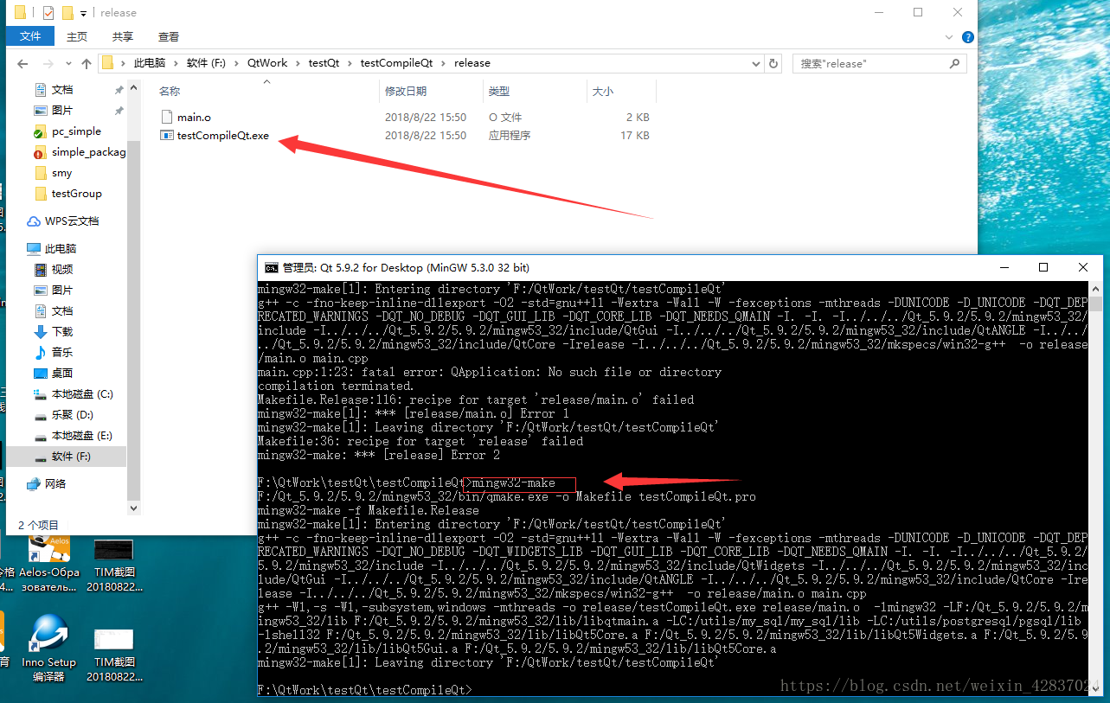The height and width of the screenshot is (703, 1110).
Task: Open the address bar history dropdown
Action: tap(754, 63)
